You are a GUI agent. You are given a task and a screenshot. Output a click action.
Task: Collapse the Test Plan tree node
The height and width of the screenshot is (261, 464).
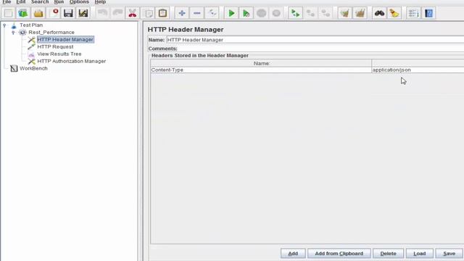[x=4, y=25]
